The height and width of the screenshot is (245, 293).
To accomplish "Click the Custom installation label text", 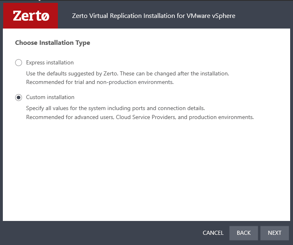I will point(50,97).
